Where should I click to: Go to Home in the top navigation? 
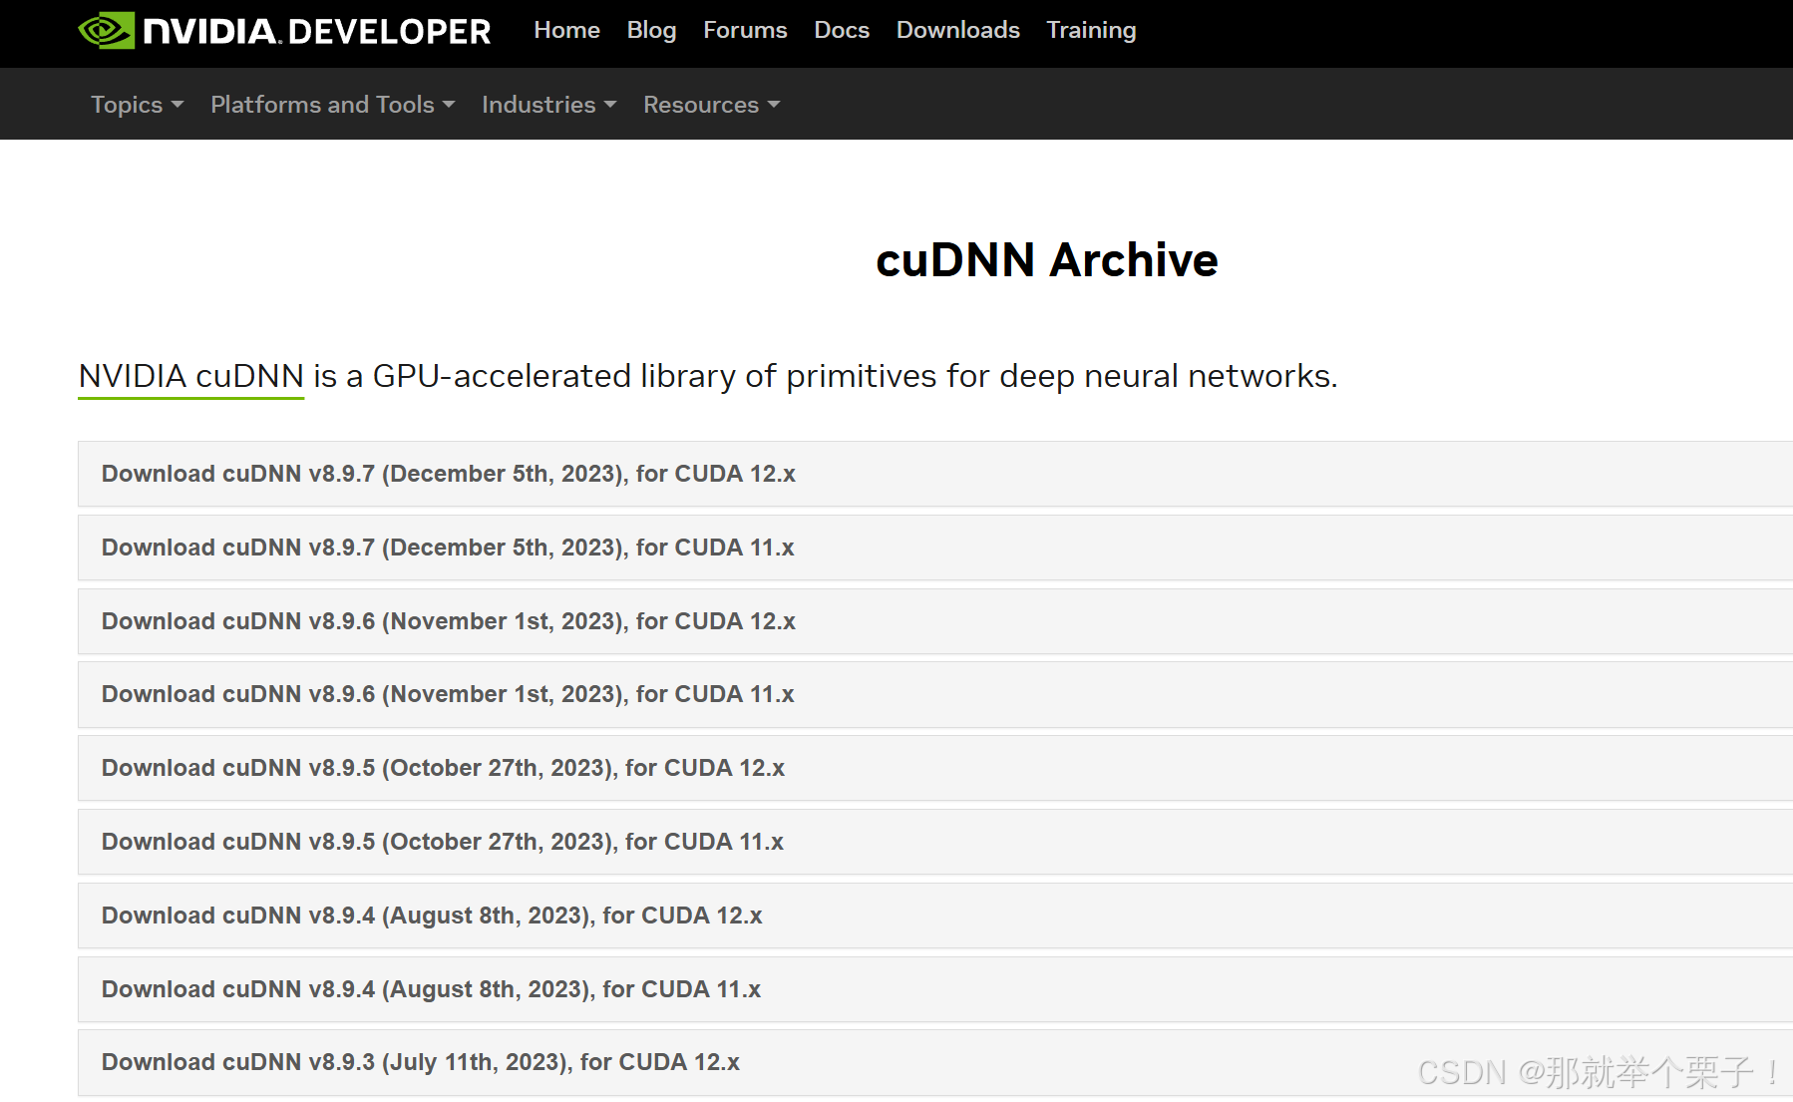(566, 30)
